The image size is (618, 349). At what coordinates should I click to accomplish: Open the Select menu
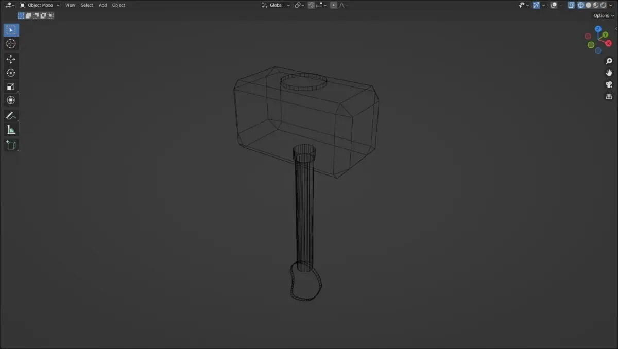(87, 5)
